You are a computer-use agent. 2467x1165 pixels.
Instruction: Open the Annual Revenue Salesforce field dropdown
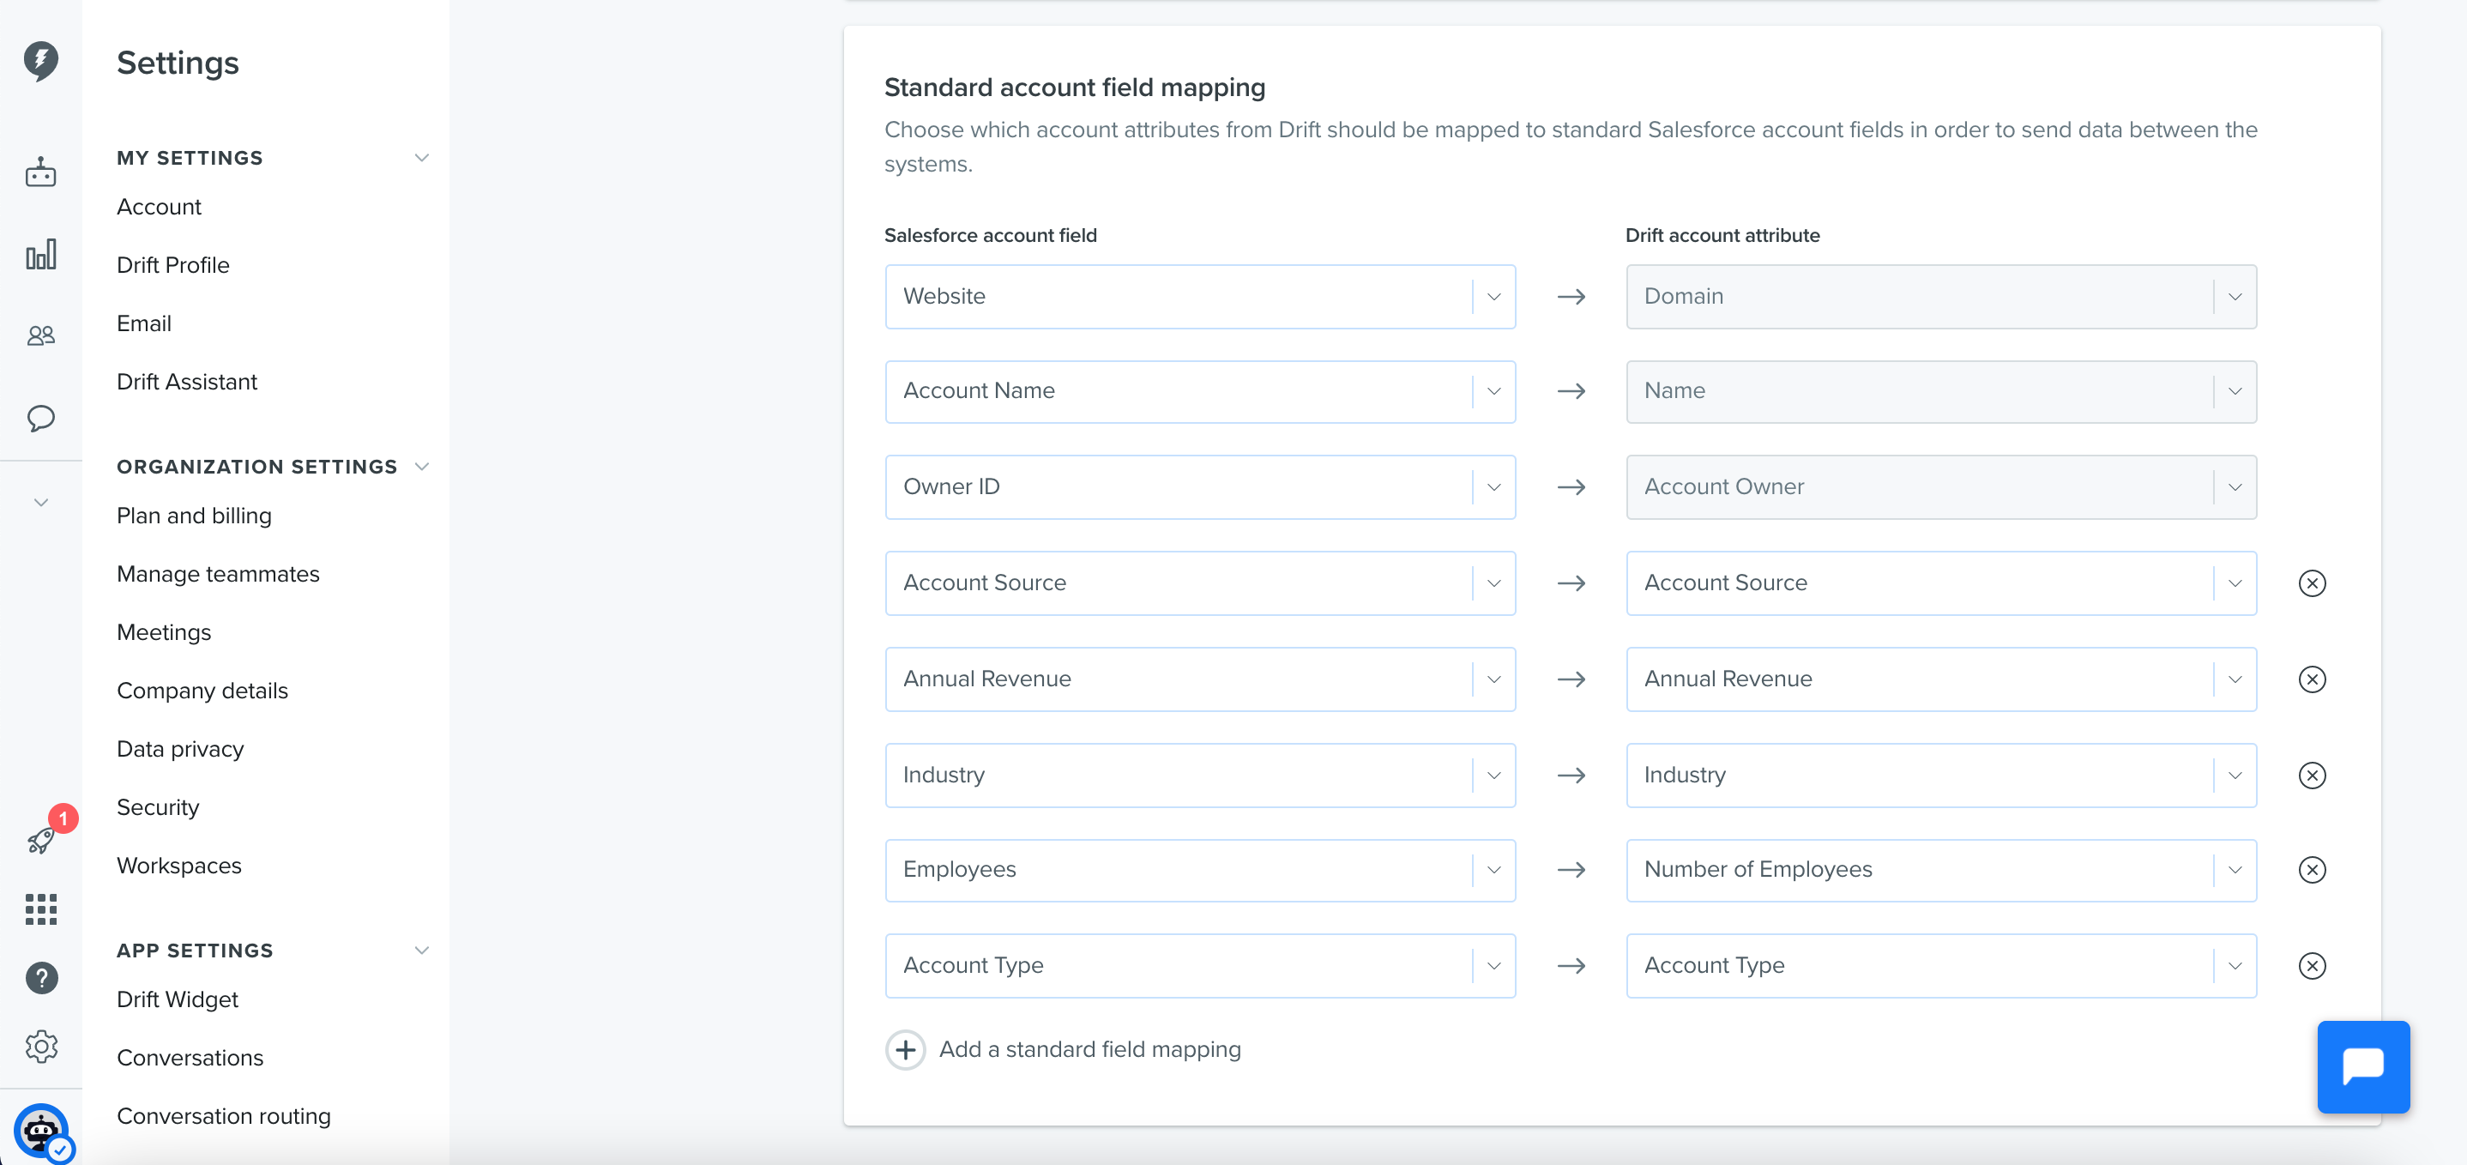click(x=1200, y=679)
